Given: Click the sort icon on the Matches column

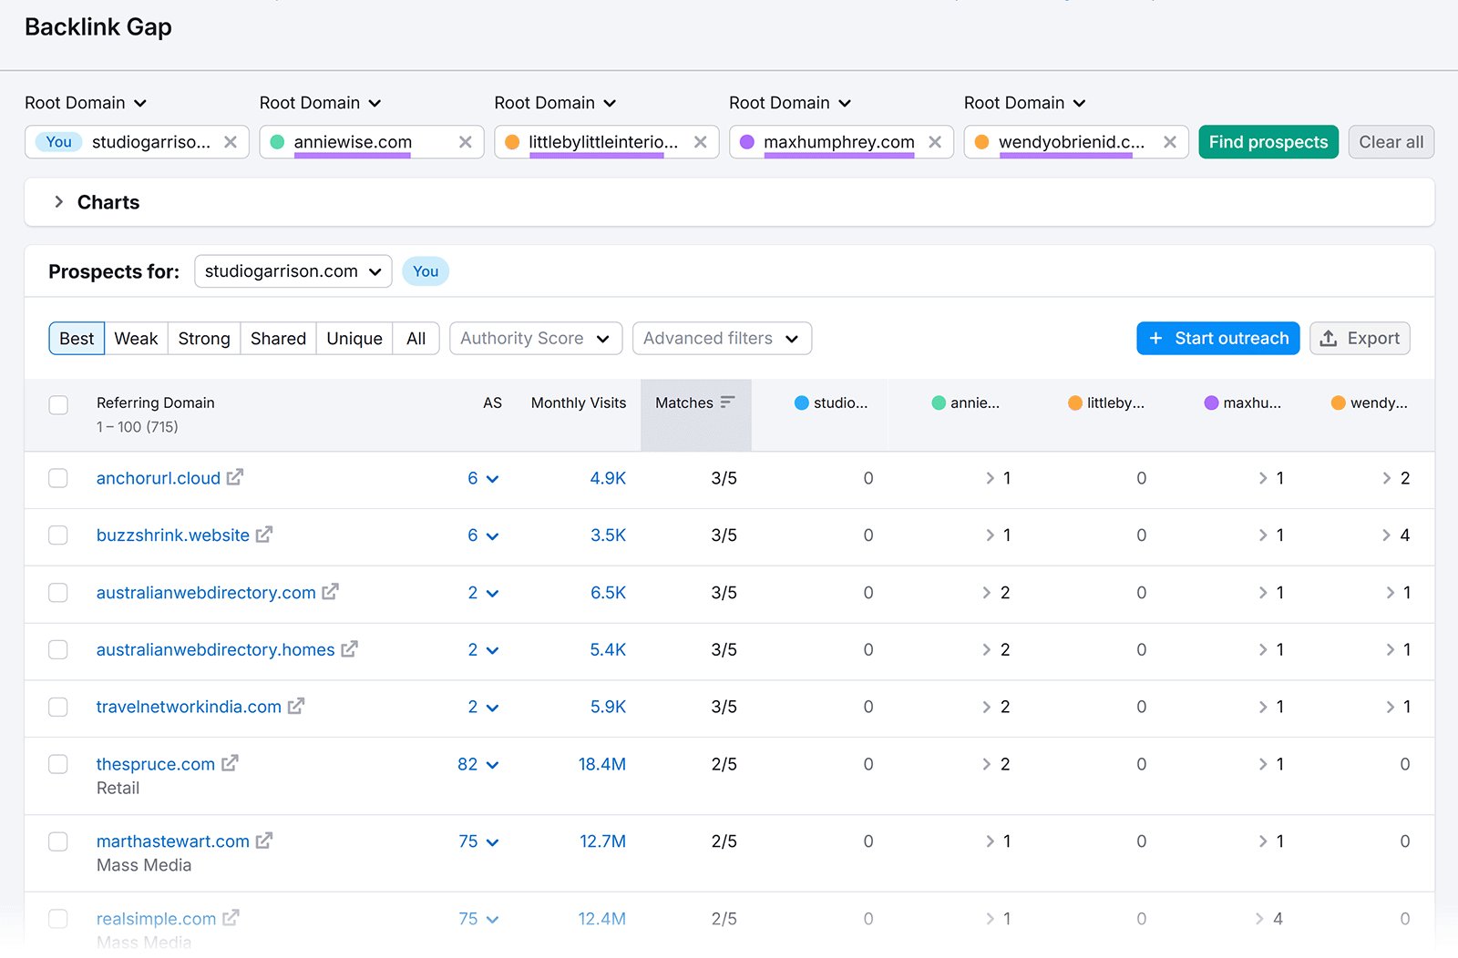Looking at the screenshot, I should (726, 401).
